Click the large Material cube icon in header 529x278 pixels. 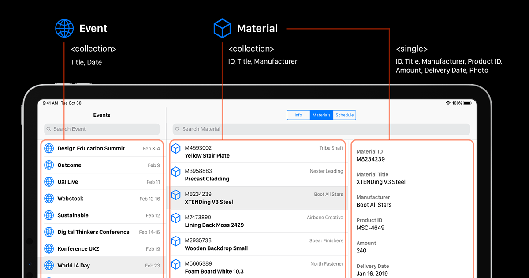pyautogui.click(x=222, y=29)
